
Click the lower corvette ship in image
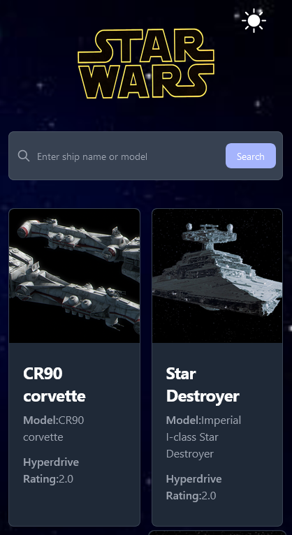73,293
